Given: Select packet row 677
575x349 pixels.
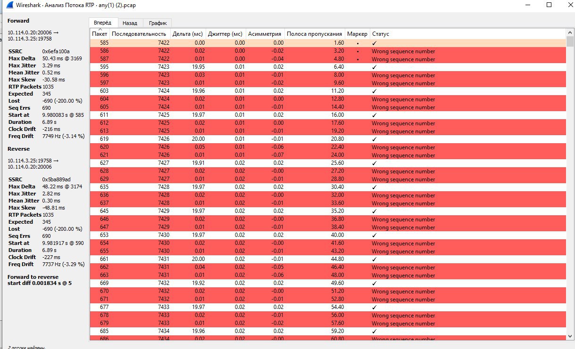Looking at the screenshot, I should 328,307.
